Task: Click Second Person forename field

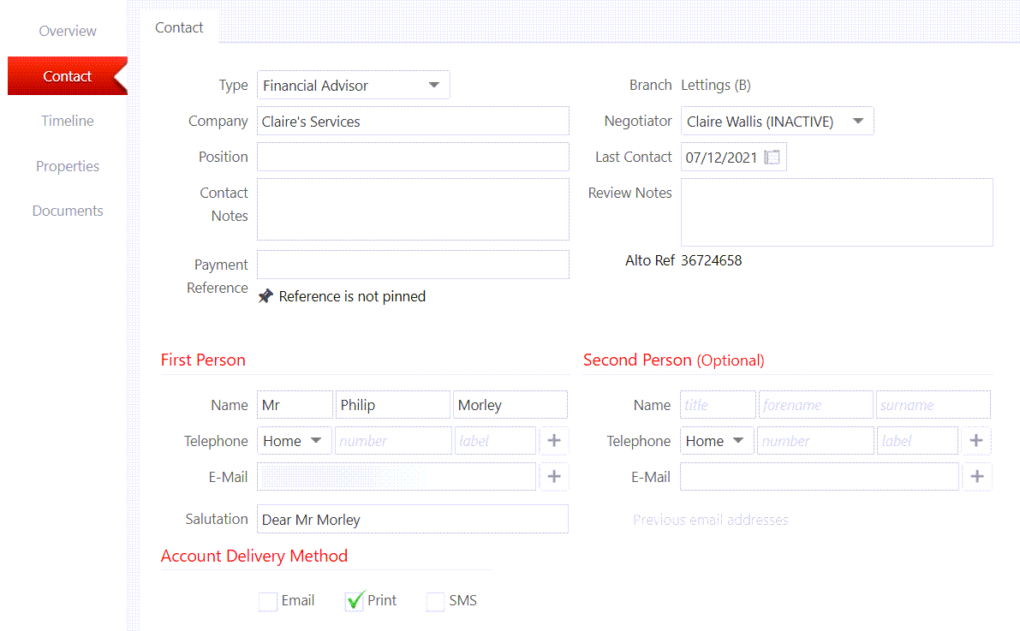Action: coord(815,405)
